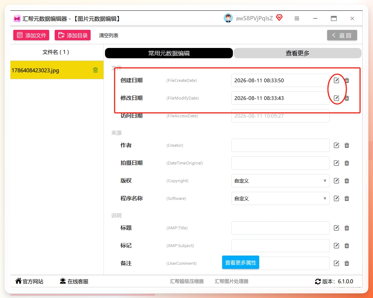Click the user avatar icon
This screenshot has width=373, height=298.
coord(228,18)
